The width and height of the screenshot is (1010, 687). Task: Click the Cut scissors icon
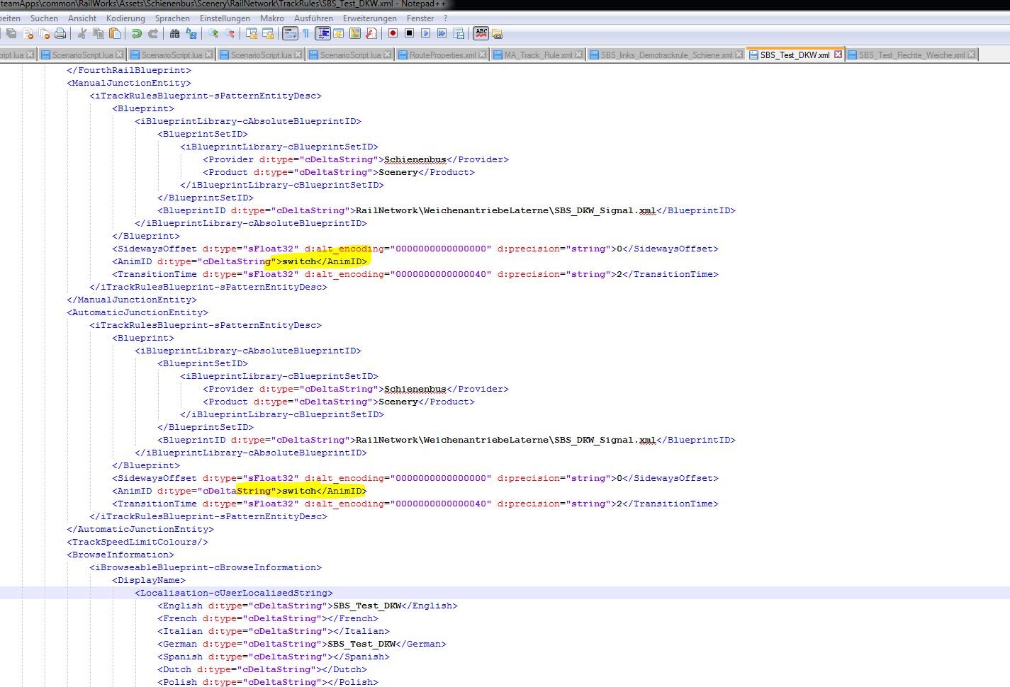(82, 33)
